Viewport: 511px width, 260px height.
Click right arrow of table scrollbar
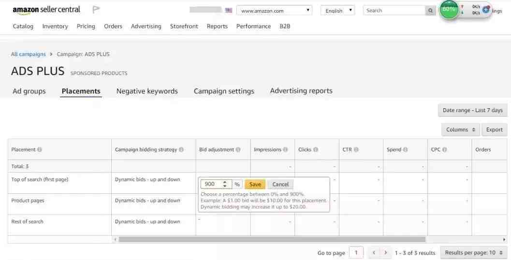click(x=504, y=240)
